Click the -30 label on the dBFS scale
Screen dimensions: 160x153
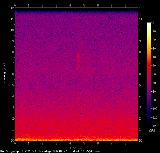pyautogui.click(x=153, y=48)
